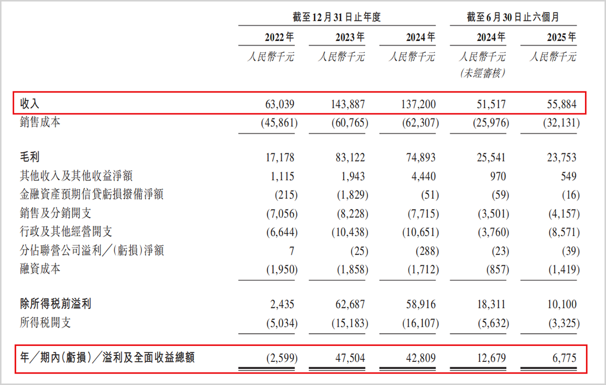Select the 行政及其他經營開支 row label
The width and height of the screenshot is (606, 385).
pos(66,231)
